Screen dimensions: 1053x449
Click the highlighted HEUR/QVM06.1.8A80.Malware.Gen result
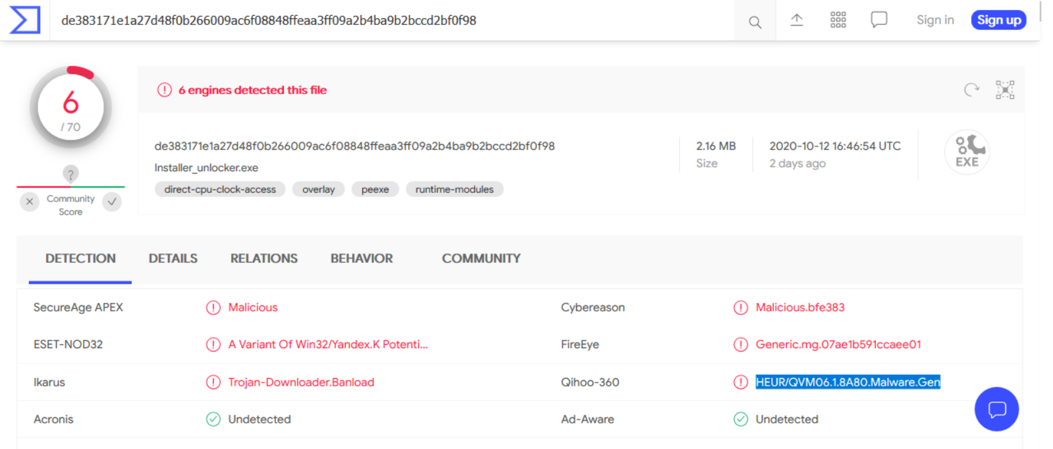click(848, 382)
